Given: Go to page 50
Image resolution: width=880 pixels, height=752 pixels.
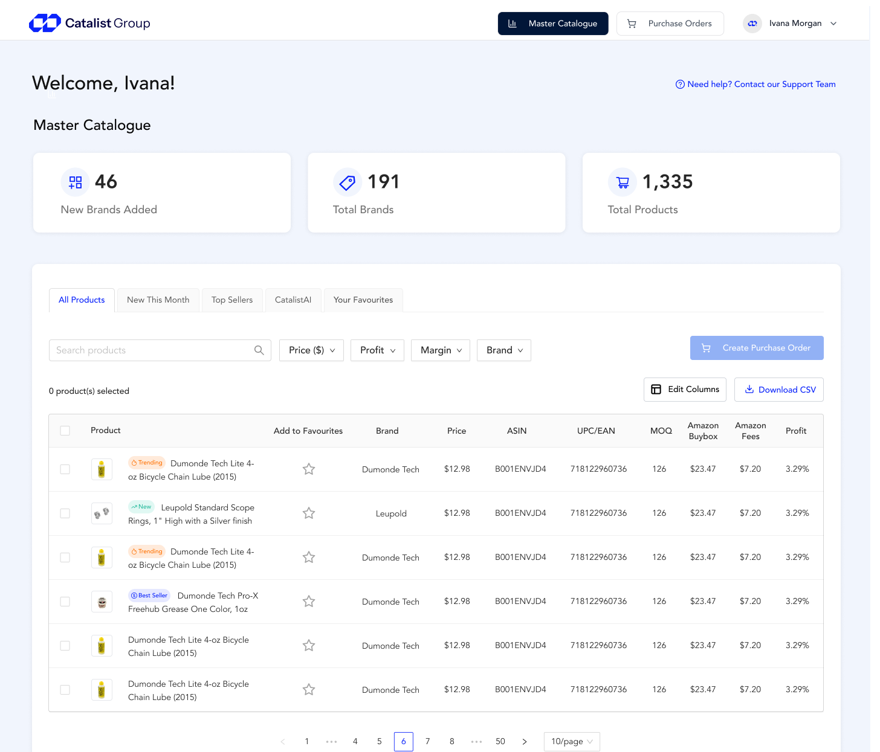Looking at the screenshot, I should click(x=500, y=741).
